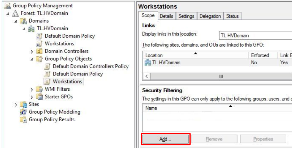This screenshot has height=149, width=293.
Task: Click the Sites icon in tree
Action: pos(23,104)
